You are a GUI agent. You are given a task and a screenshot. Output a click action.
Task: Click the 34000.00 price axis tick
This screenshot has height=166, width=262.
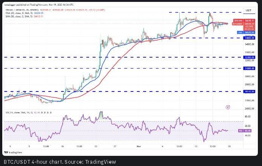[x=249, y=44]
